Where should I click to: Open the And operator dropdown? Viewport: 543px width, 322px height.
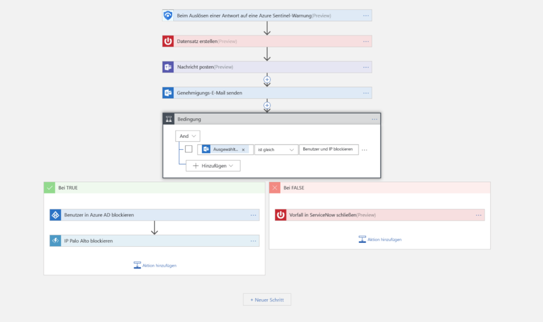click(x=188, y=136)
